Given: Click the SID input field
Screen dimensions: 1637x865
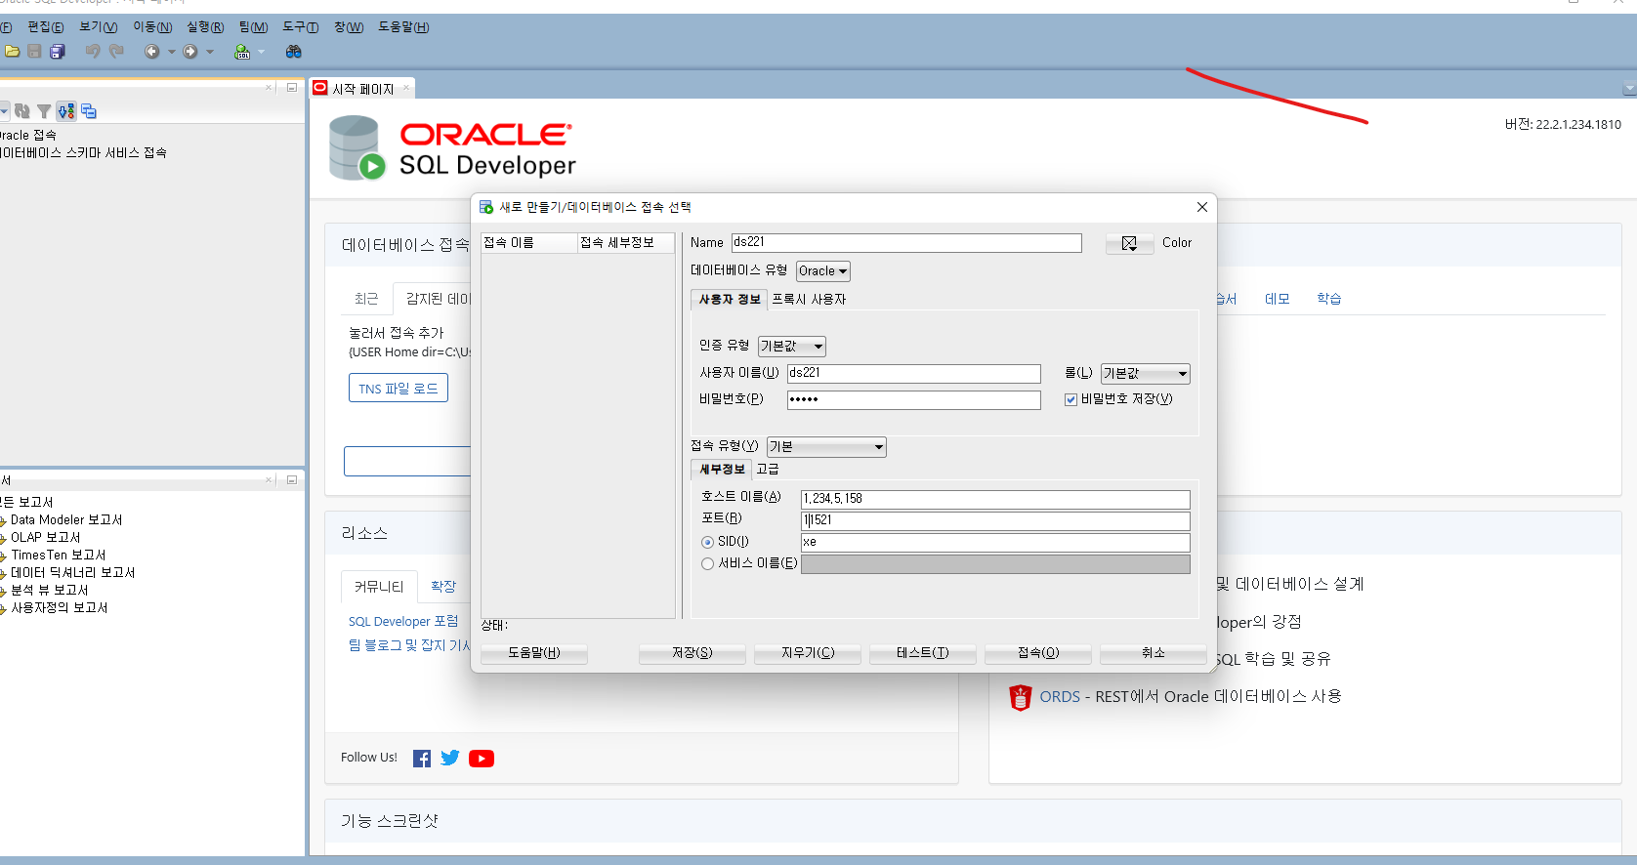Looking at the screenshot, I should point(995,543).
